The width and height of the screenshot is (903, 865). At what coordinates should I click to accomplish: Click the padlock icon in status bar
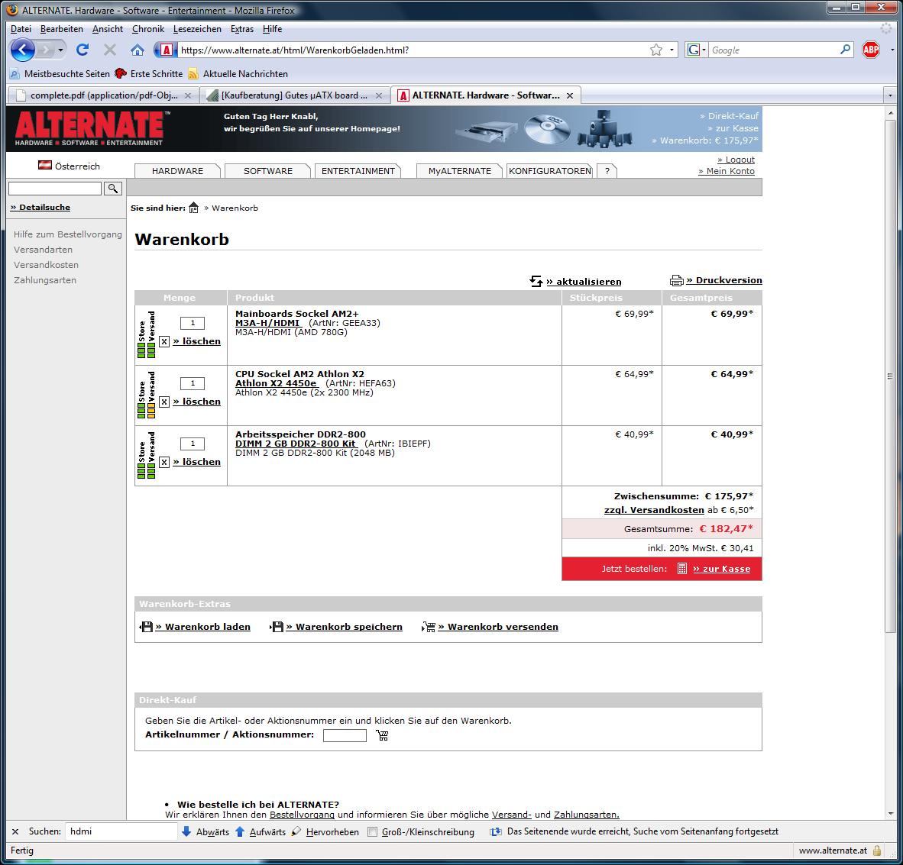[x=877, y=850]
